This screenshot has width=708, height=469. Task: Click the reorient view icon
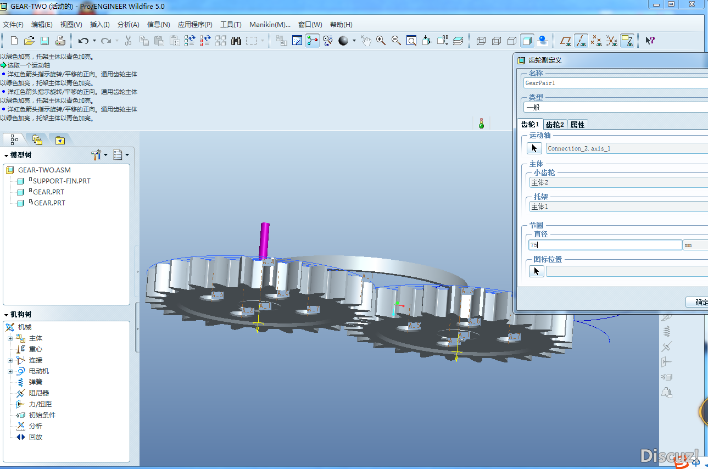pyautogui.click(x=427, y=41)
